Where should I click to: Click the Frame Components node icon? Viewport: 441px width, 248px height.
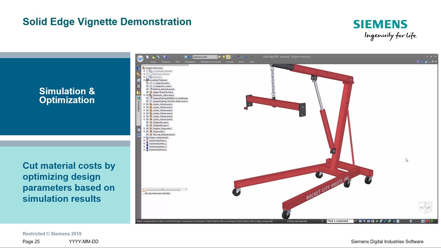(147, 137)
